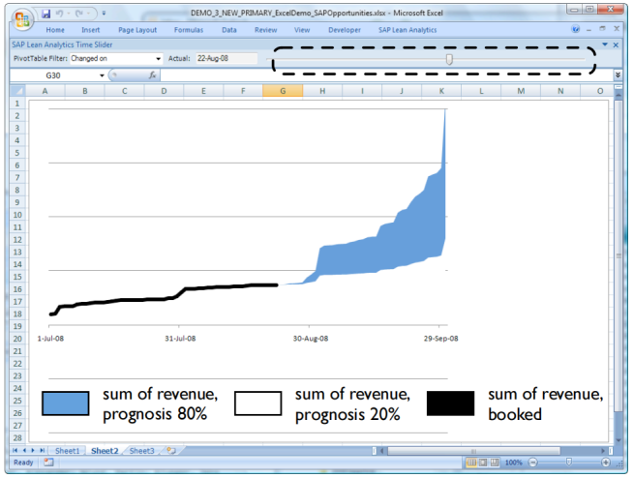This screenshot has height=478, width=634.
Task: Insert a new worksheet tab icon
Action: pos(171,451)
